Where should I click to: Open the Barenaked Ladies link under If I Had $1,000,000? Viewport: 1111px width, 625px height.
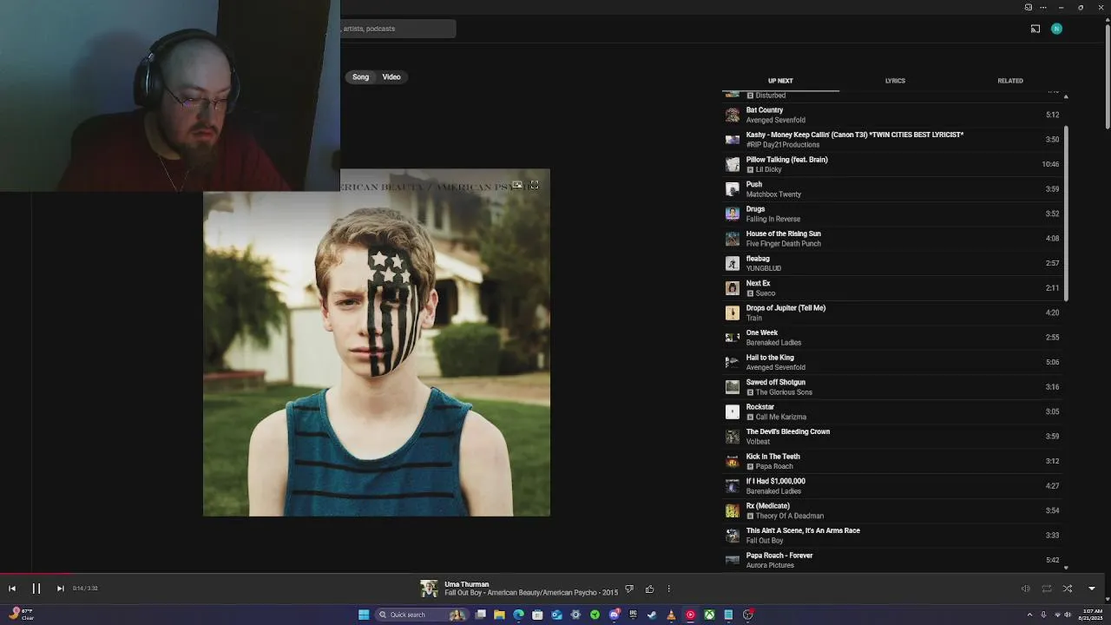pyautogui.click(x=773, y=491)
